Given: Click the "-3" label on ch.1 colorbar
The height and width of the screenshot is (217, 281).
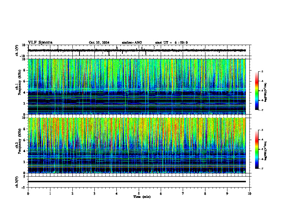Looking at the screenshot, I should 262,72.
